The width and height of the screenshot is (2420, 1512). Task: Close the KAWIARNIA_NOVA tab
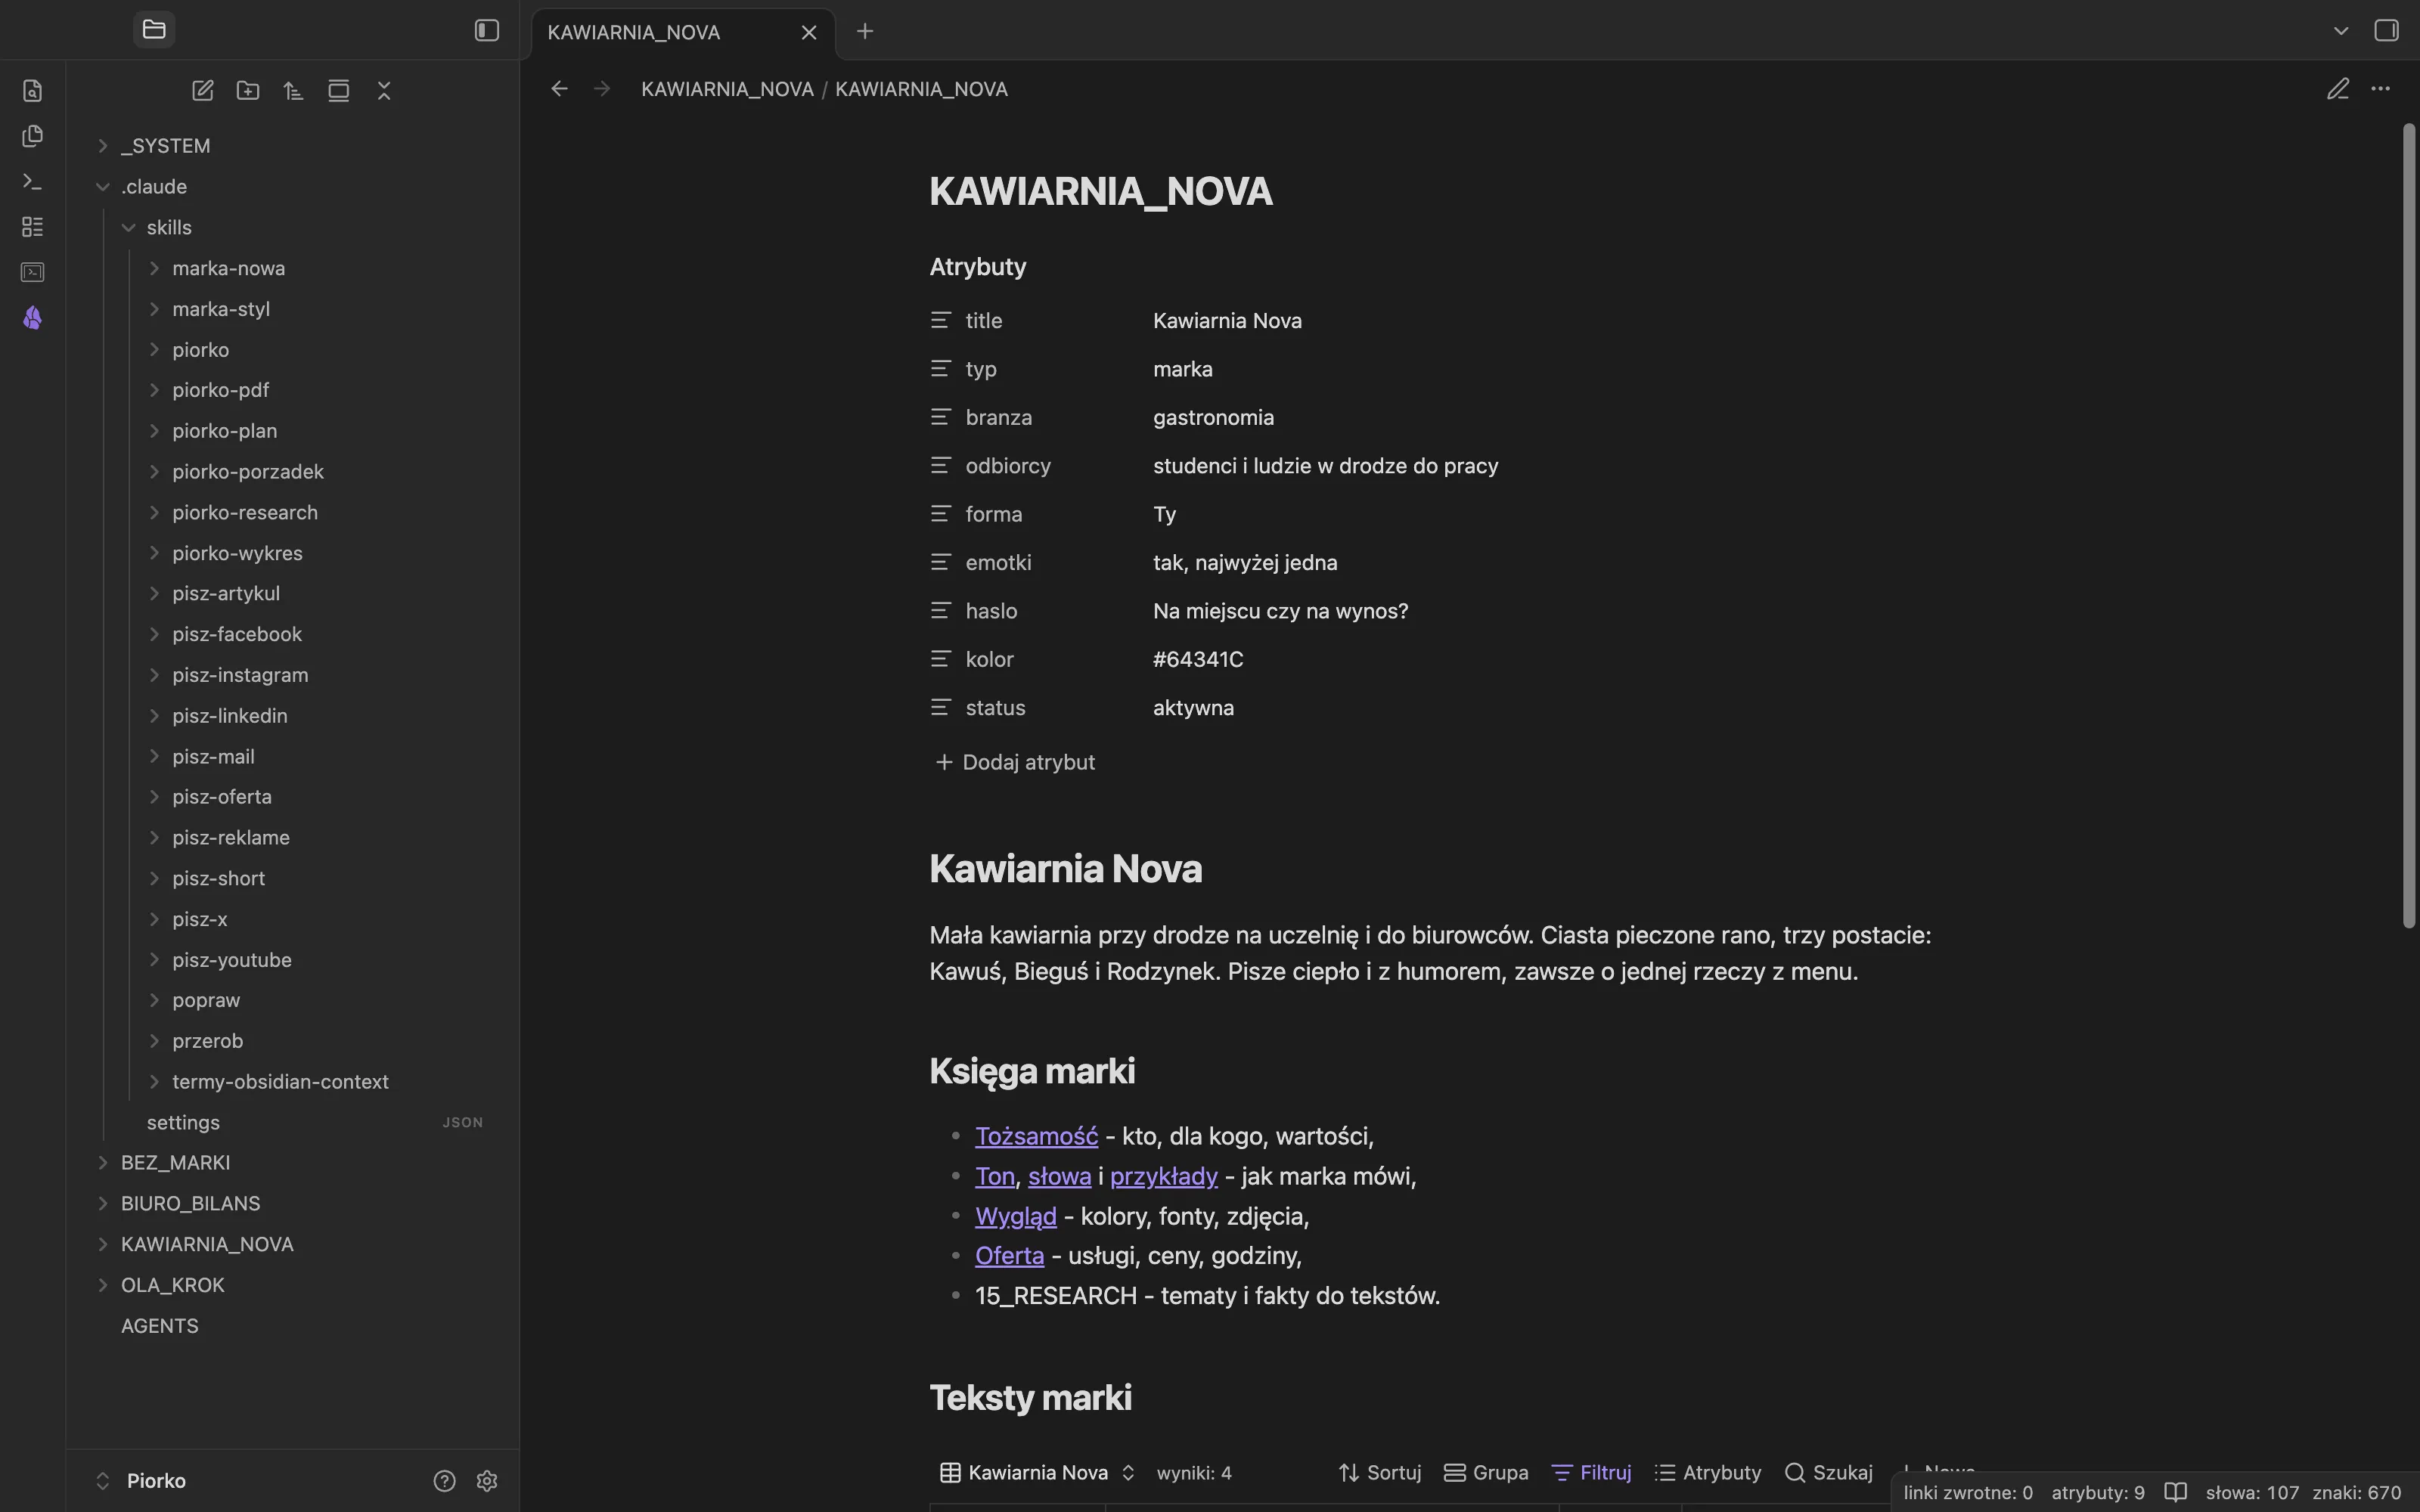pos(809,32)
